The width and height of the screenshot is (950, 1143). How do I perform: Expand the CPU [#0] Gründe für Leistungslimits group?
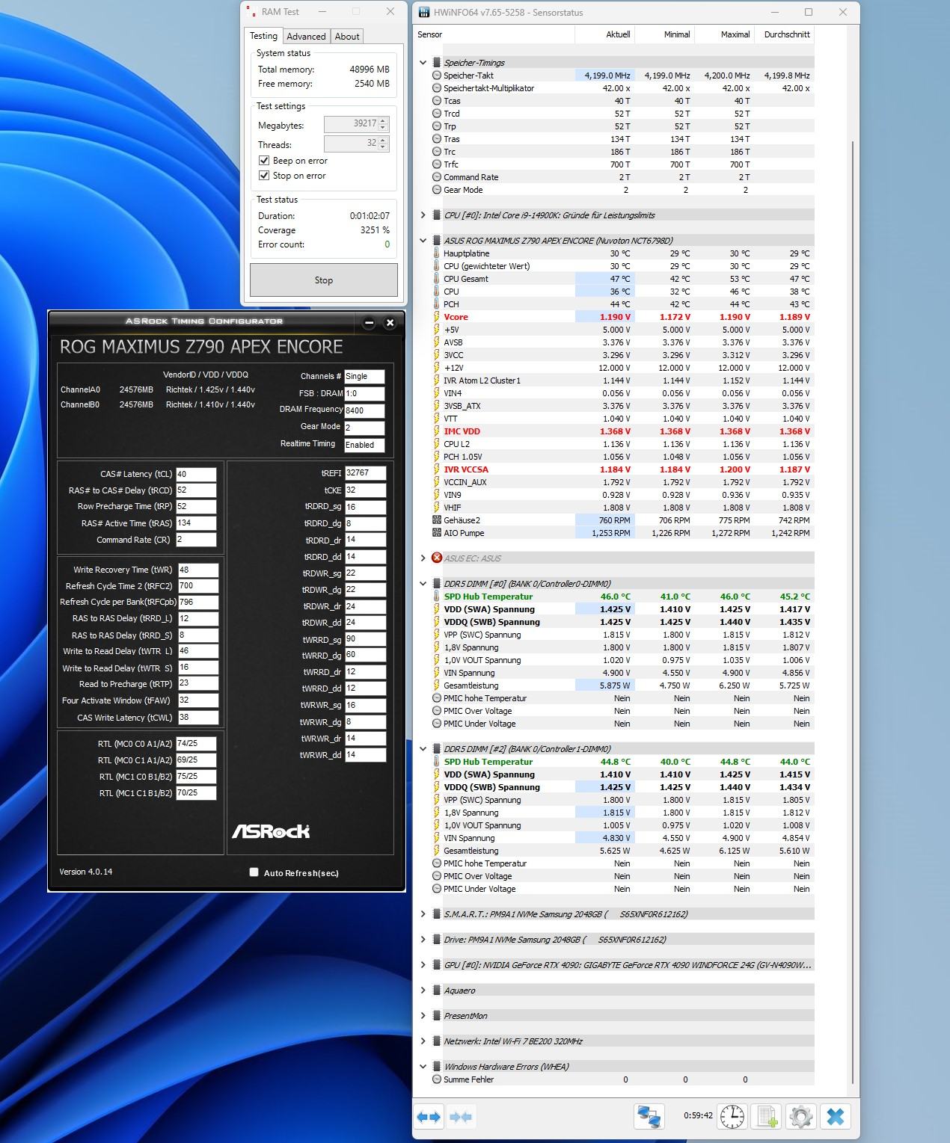tap(423, 215)
